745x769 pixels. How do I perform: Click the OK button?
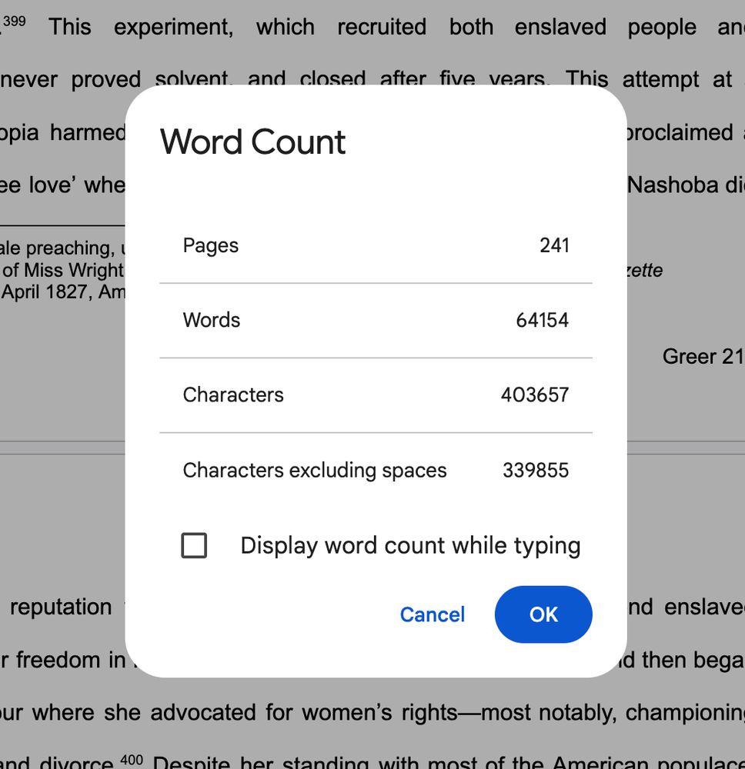click(543, 614)
